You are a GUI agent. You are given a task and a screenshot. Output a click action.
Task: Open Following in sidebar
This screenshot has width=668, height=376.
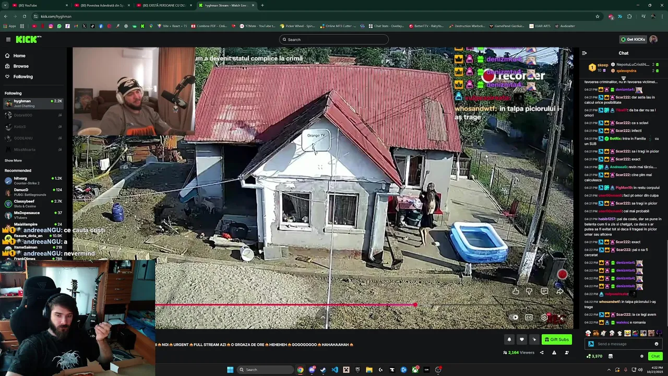pyautogui.click(x=23, y=76)
